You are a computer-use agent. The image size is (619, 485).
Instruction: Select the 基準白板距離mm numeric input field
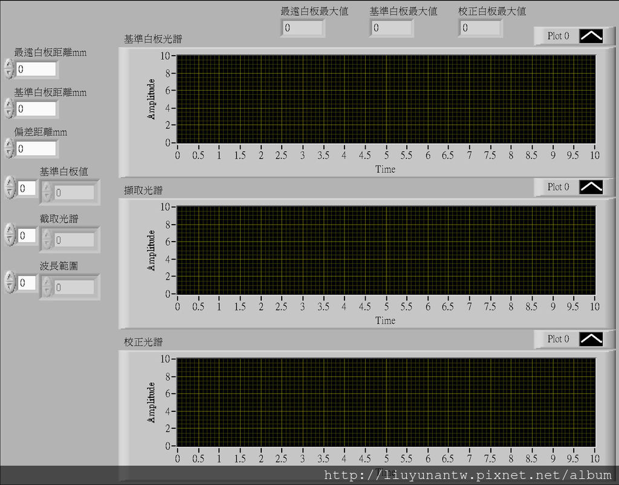pyautogui.click(x=36, y=109)
